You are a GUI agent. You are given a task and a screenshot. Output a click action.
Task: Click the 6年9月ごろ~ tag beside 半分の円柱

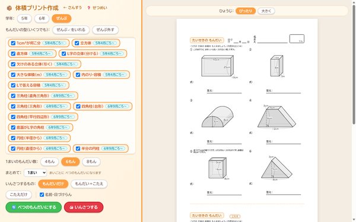(113, 149)
